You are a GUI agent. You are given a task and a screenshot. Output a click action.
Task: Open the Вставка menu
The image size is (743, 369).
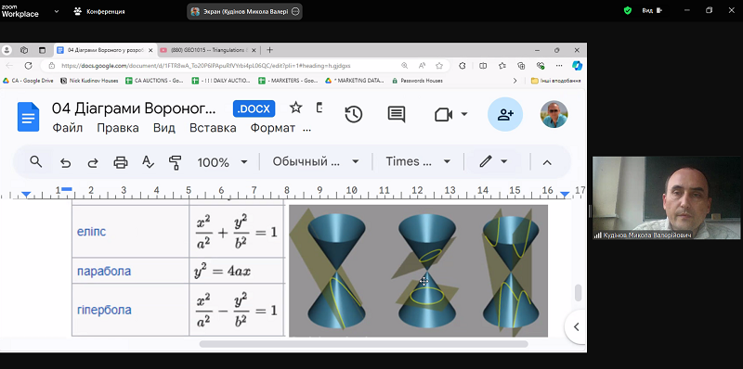click(x=213, y=128)
